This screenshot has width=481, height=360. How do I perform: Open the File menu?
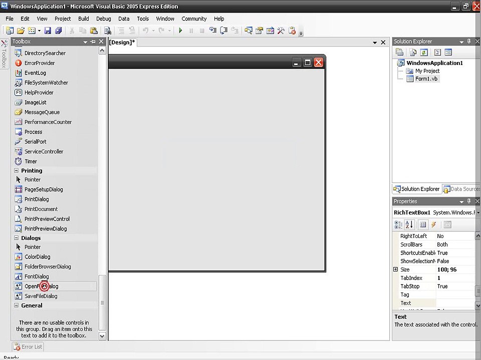[x=10, y=18]
